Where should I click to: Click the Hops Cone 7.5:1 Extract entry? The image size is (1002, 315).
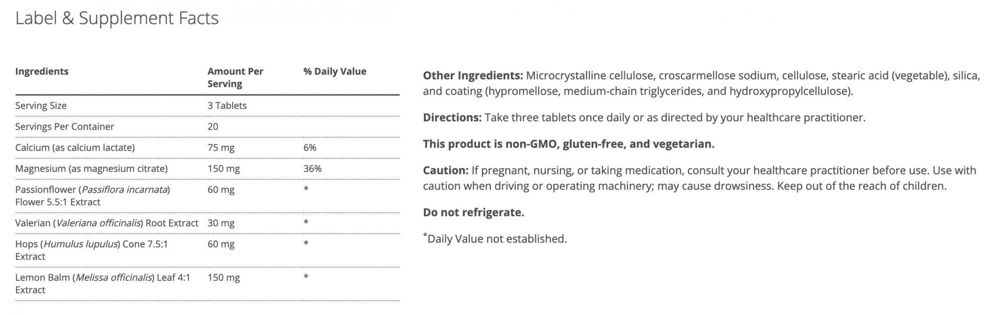(91, 250)
